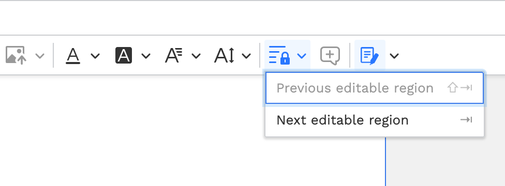The height and width of the screenshot is (186, 505).
Task: Toggle the restricted editing lock icon
Action: pos(279,55)
